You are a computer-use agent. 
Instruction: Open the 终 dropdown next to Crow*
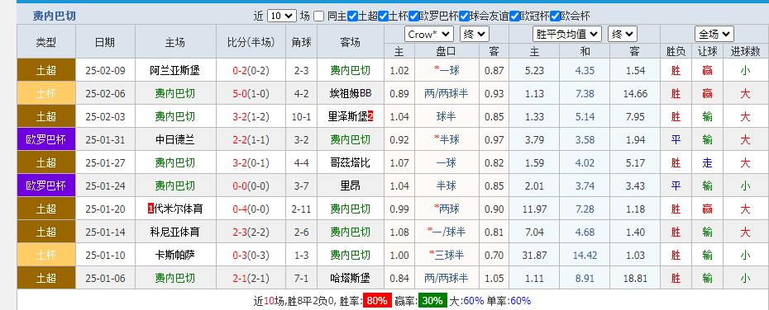[475, 35]
